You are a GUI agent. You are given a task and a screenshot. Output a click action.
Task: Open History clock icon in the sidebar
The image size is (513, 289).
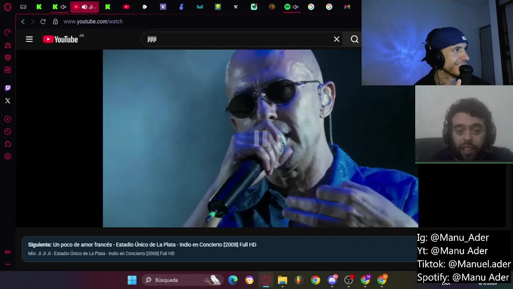pos(8,132)
